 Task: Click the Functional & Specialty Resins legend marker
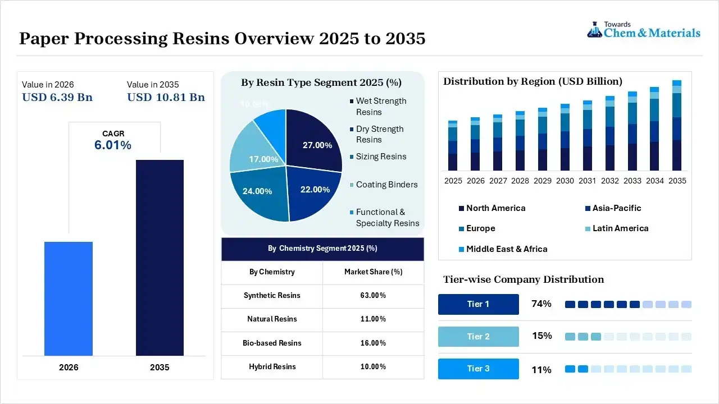point(351,212)
